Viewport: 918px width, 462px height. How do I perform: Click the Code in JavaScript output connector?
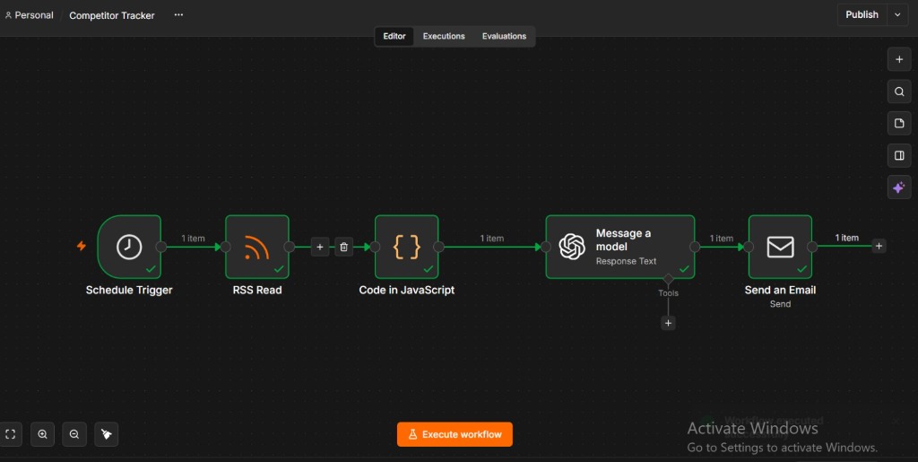tap(438, 247)
